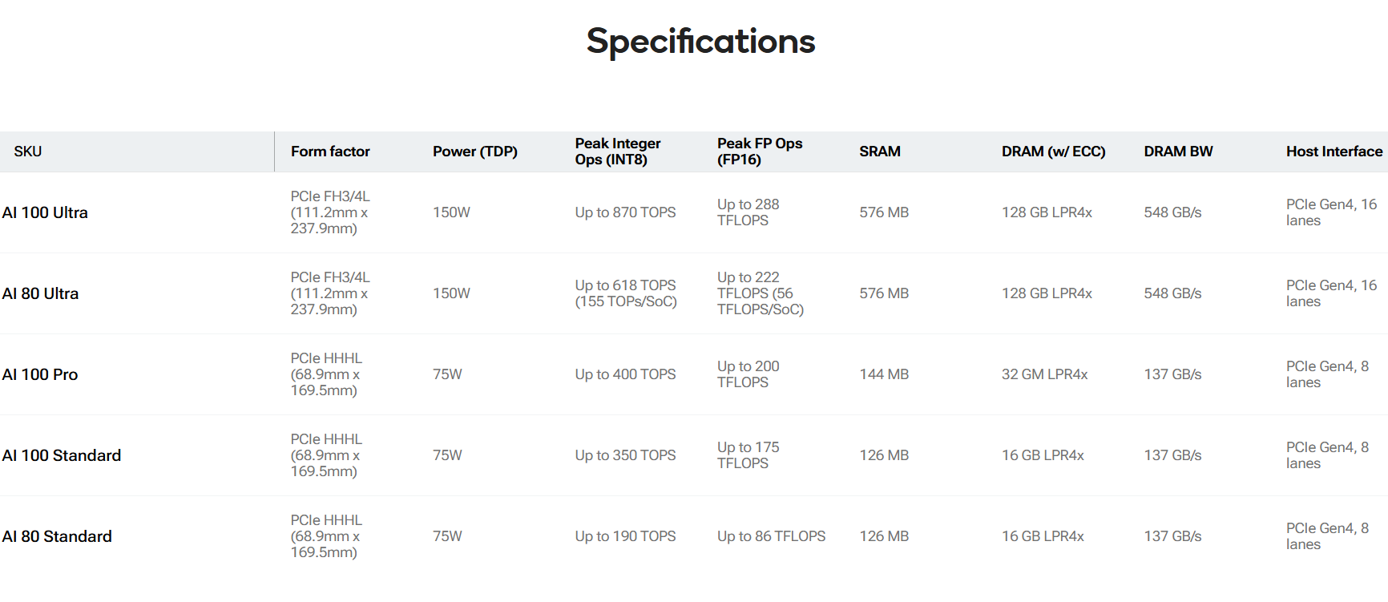Click the Specifications page heading
Image resolution: width=1388 pixels, height=602 pixels.
(x=700, y=41)
